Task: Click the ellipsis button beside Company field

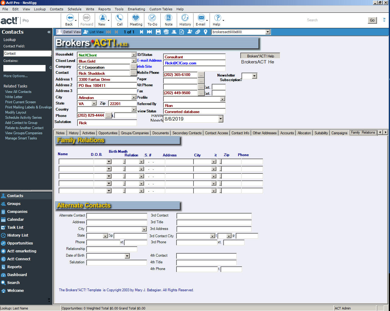Action: tap(134, 67)
